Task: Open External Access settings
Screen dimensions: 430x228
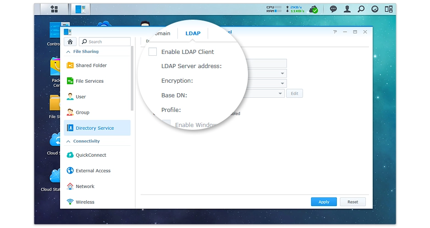Action: pos(97,170)
